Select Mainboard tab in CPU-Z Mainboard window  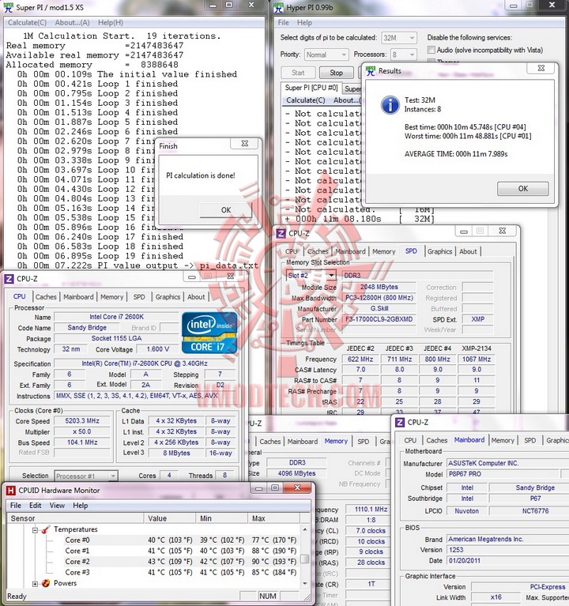[x=469, y=440]
